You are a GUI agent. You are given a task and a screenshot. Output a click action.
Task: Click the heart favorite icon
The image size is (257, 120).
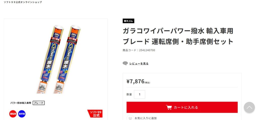(130, 118)
